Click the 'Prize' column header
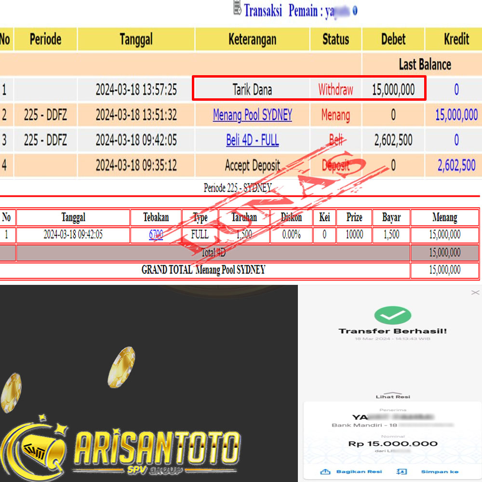Image resolution: width=482 pixels, height=482 pixels. [x=354, y=217]
